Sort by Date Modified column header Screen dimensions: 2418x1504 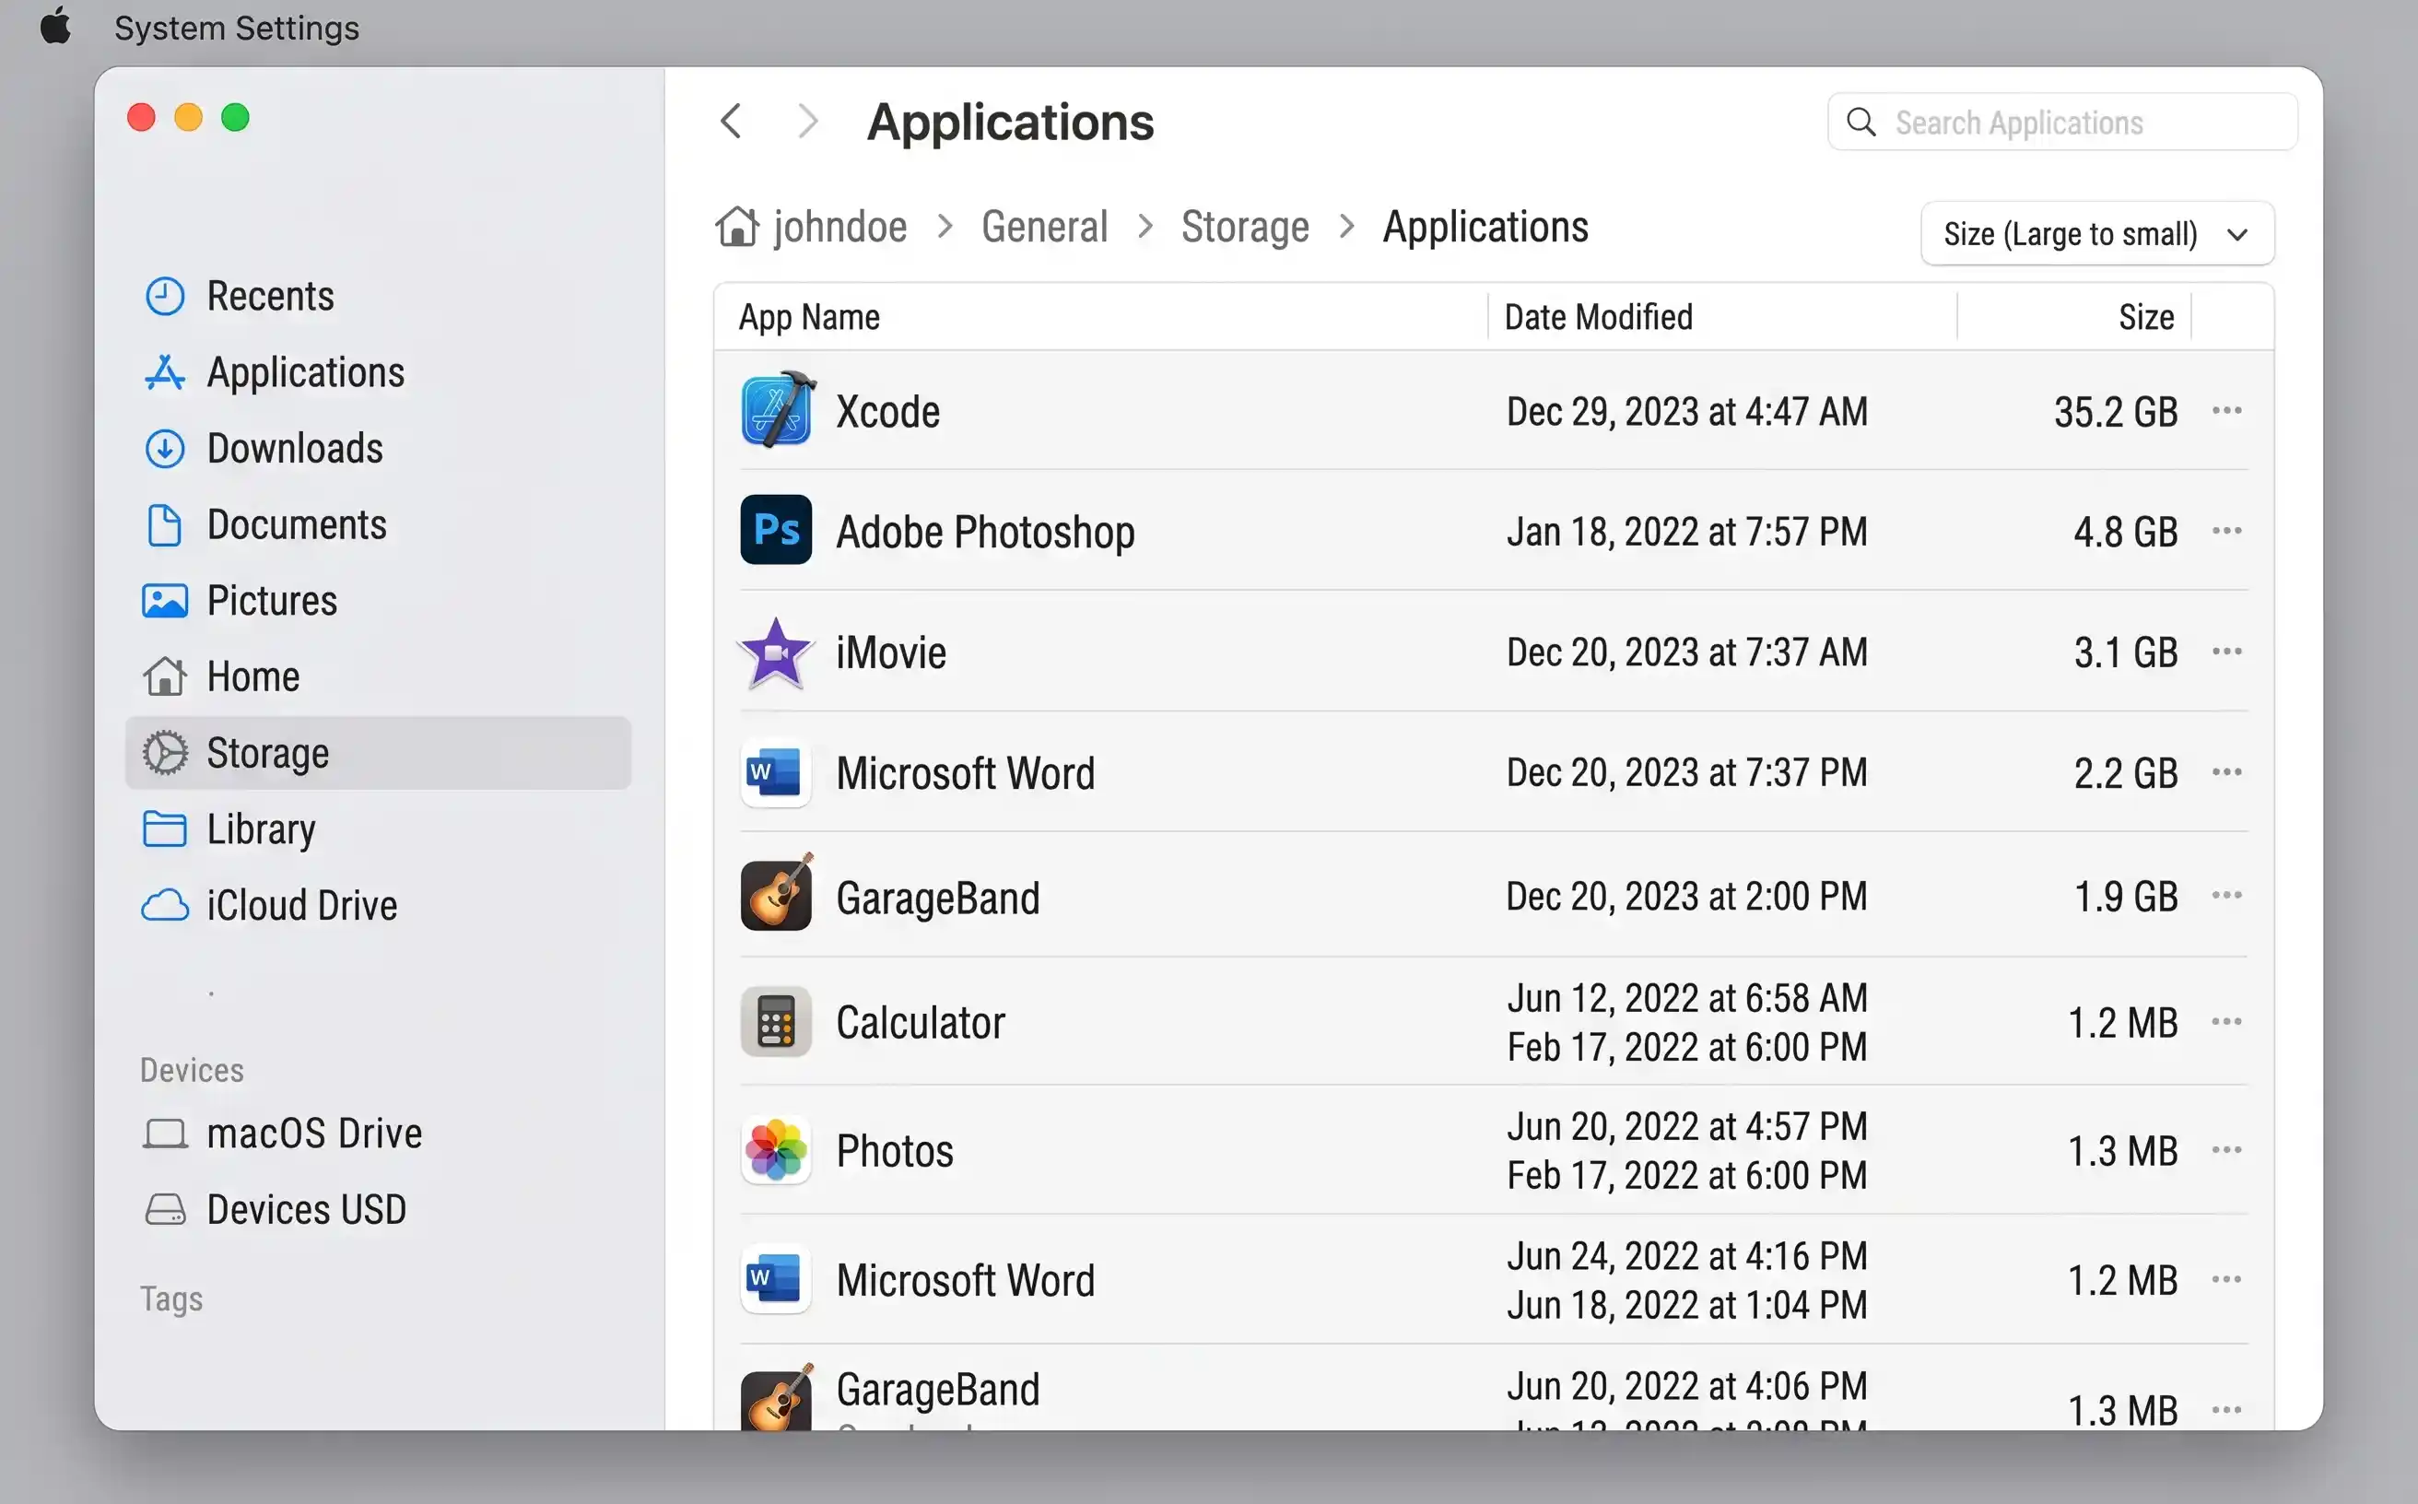[1599, 317]
